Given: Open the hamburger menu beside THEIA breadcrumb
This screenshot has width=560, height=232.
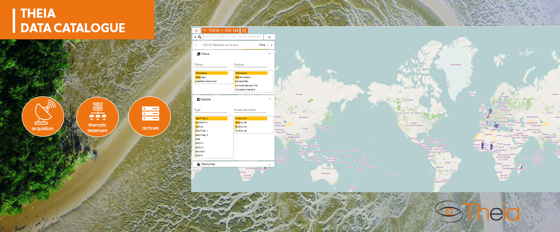Looking at the screenshot, I should point(197,31).
